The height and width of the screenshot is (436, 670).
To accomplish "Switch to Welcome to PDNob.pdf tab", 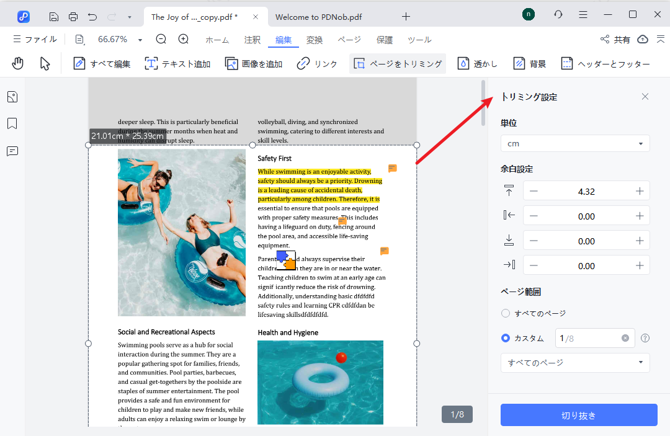I will click(x=318, y=17).
